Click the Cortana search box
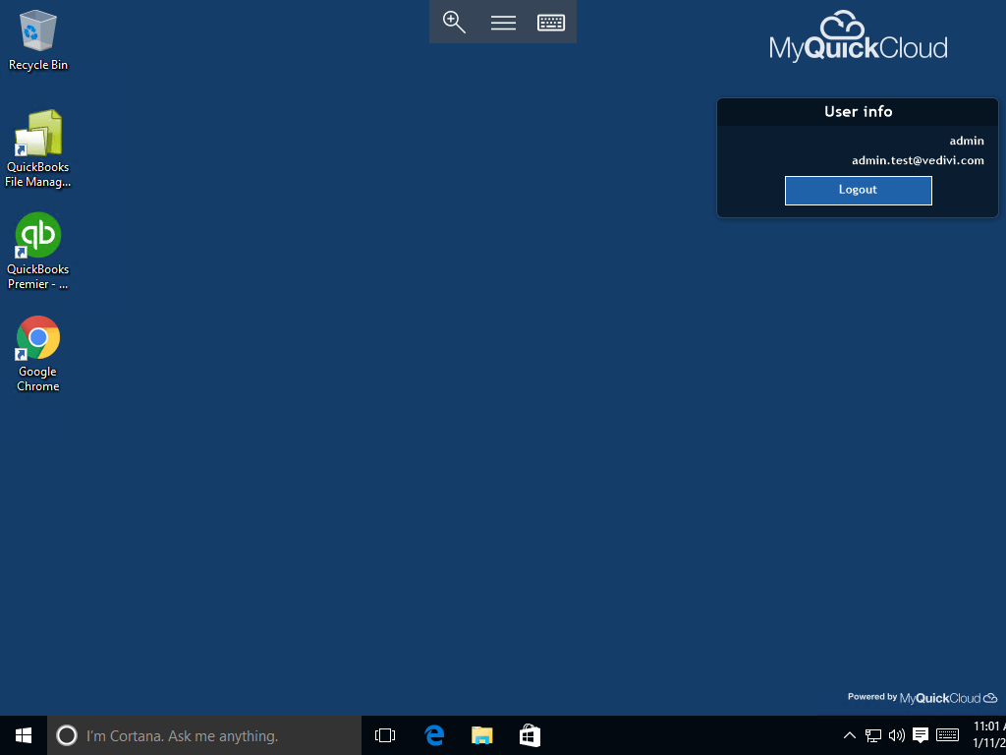 (204, 735)
